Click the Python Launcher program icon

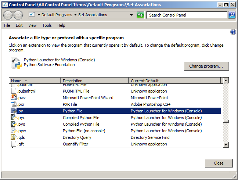coord(16,63)
